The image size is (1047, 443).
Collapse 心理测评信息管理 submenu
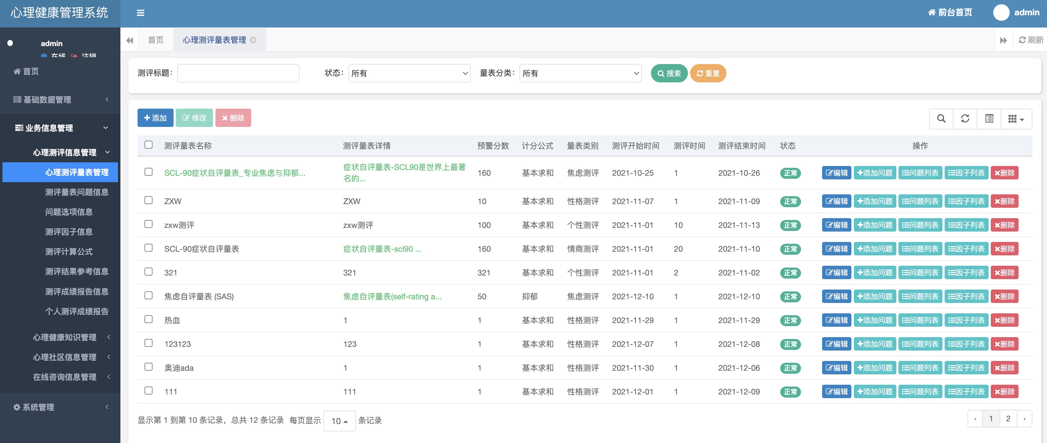point(60,152)
